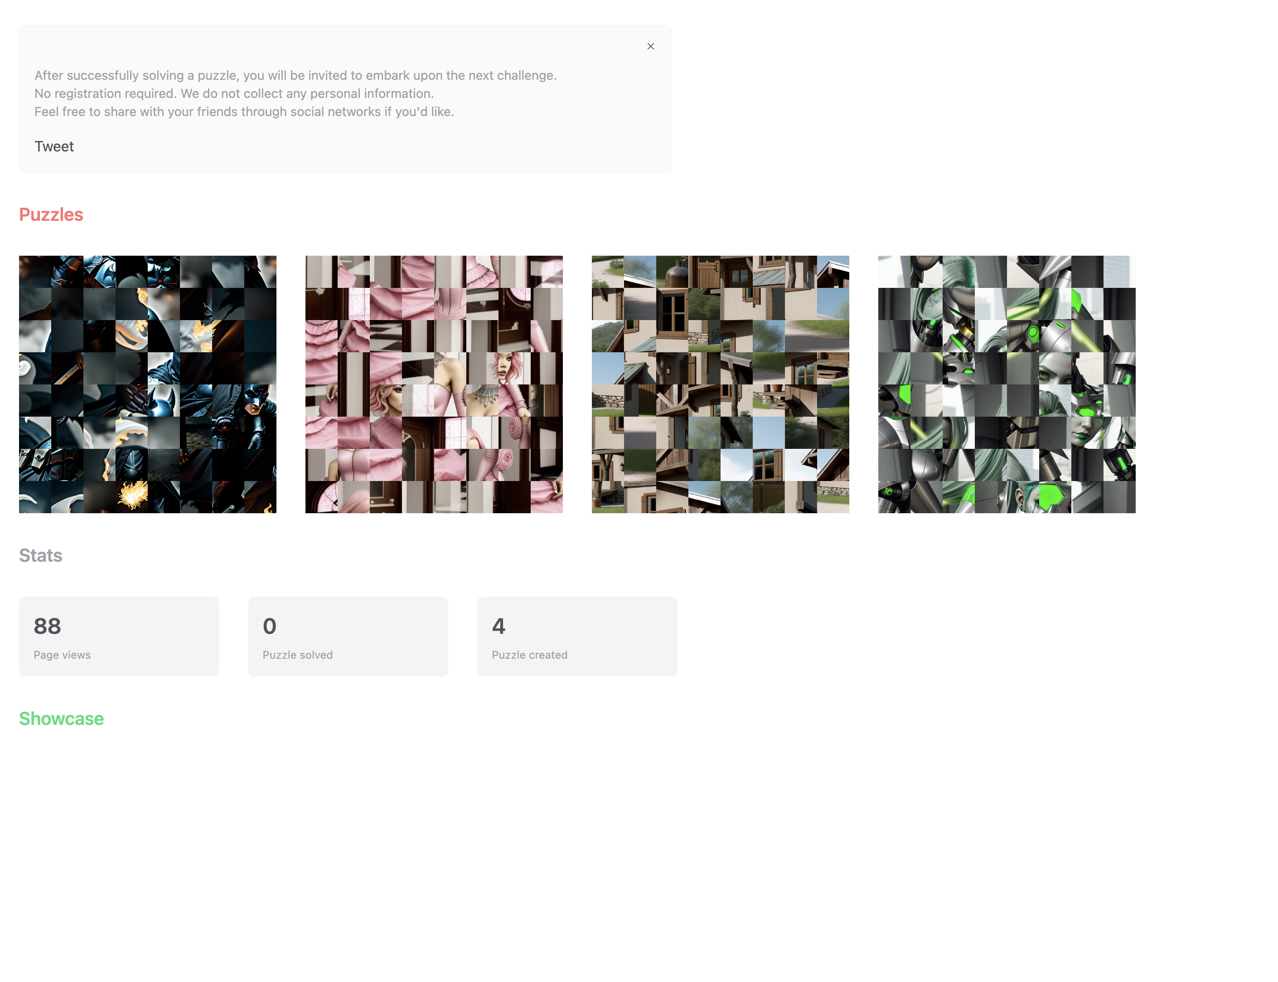Viewport: 1278px width, 982px height.
Task: Select the green lips face tile
Action: click(1087, 433)
